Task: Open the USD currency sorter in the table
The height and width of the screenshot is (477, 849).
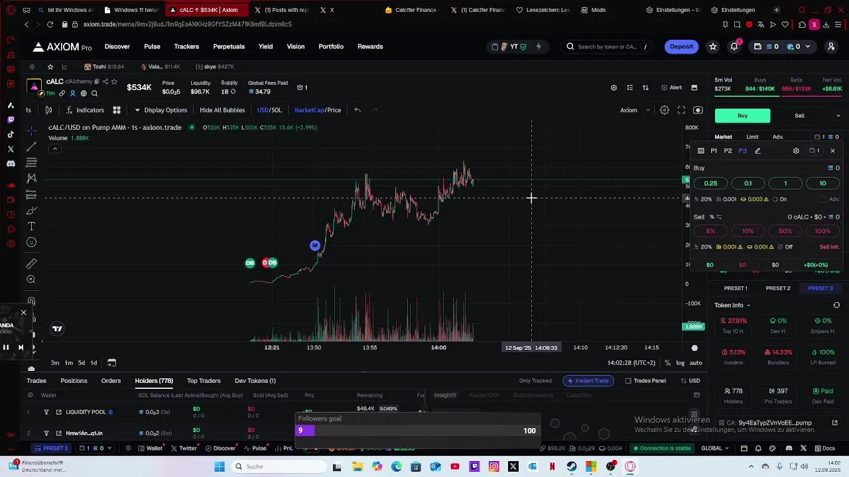Action: tap(690, 381)
